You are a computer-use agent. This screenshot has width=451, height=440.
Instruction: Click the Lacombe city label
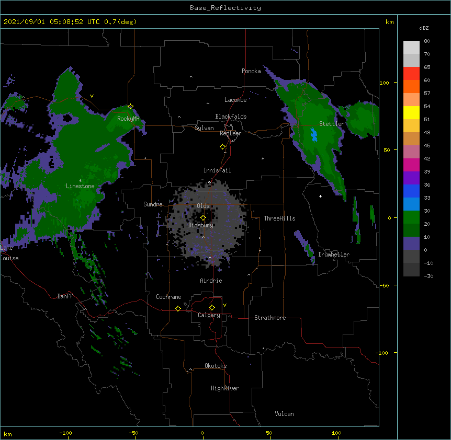[235, 100]
